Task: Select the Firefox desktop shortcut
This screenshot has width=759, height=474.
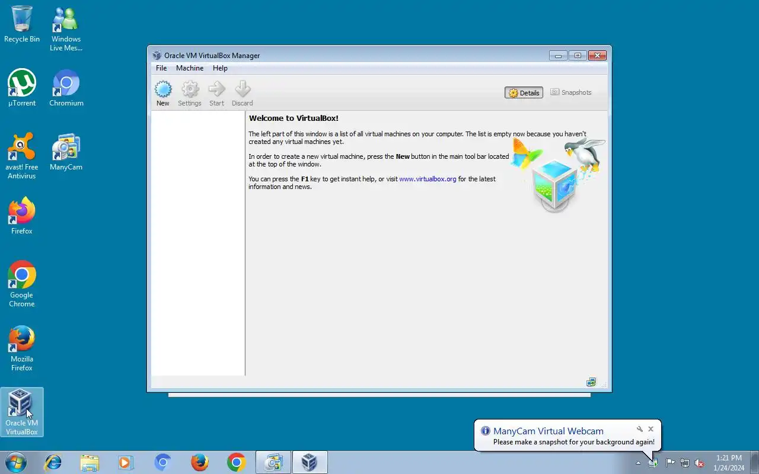Action: [x=22, y=216]
